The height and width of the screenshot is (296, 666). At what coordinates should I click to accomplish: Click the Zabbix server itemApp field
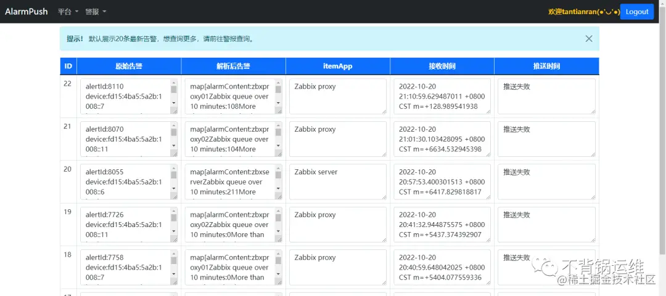point(338,182)
